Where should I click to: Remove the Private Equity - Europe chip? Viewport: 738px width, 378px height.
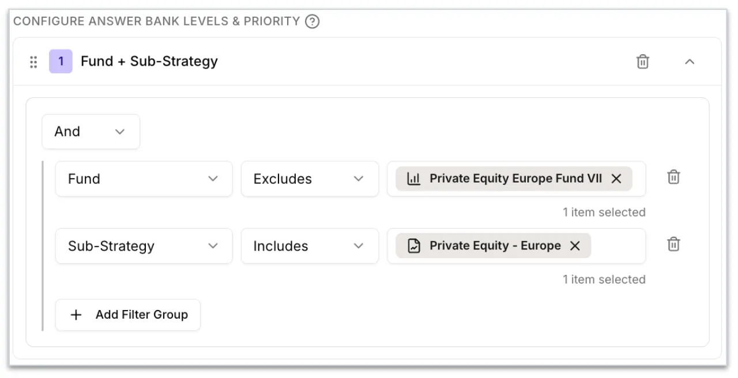click(x=575, y=245)
